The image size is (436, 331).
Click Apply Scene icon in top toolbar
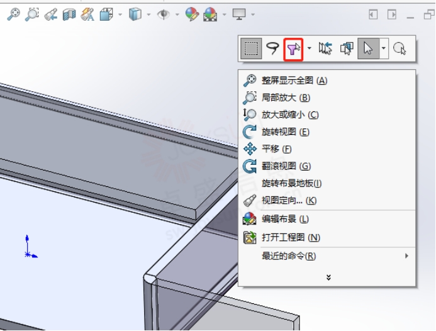pos(210,14)
